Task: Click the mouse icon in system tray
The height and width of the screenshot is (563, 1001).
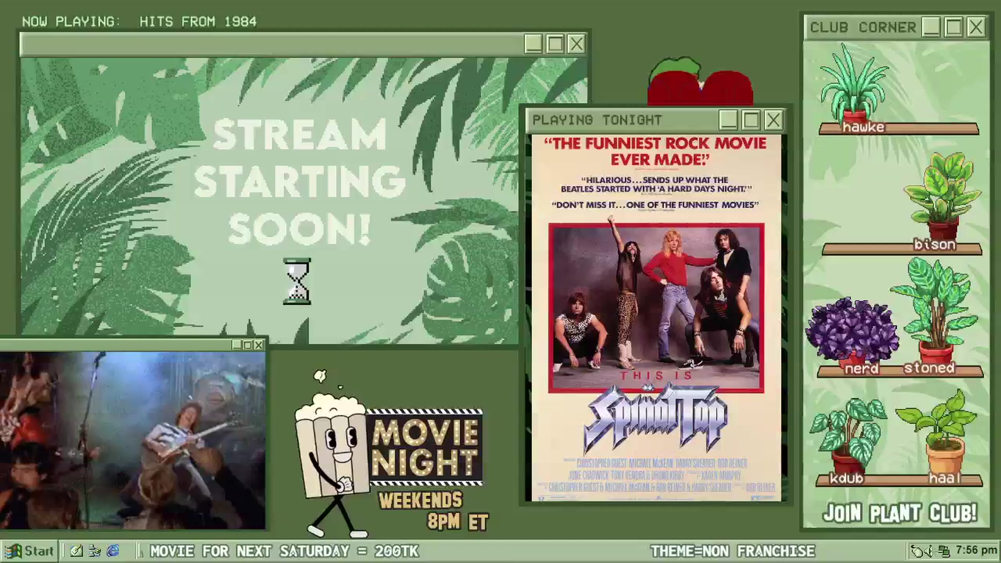Action: coord(917,551)
